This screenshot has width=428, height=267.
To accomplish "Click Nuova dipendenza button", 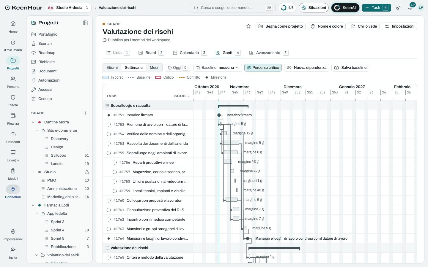I will point(307,68).
